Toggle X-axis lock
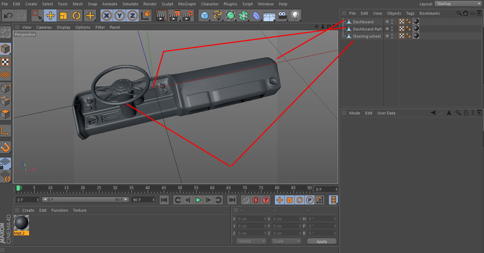This screenshot has height=253, width=484. 107,16
